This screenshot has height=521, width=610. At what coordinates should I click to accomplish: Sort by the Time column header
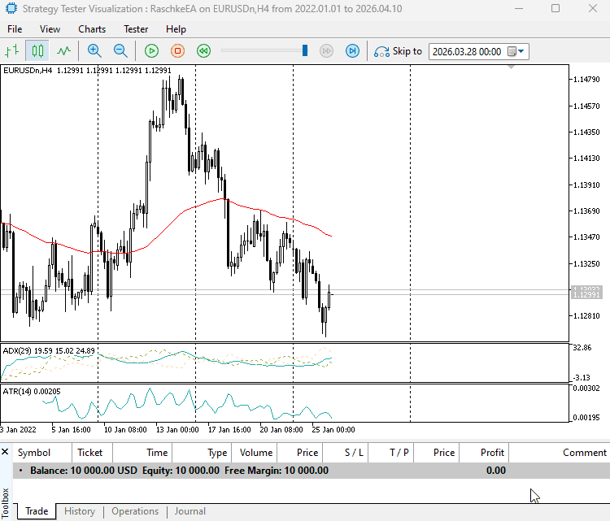[142, 453]
